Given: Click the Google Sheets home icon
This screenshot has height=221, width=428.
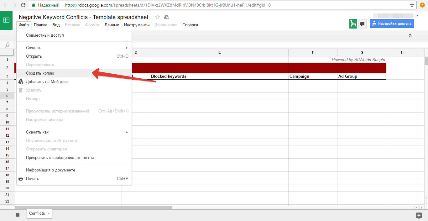Looking at the screenshot, I should (6, 20).
